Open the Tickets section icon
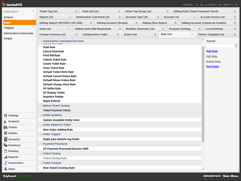241x181 pixels. 5,127
